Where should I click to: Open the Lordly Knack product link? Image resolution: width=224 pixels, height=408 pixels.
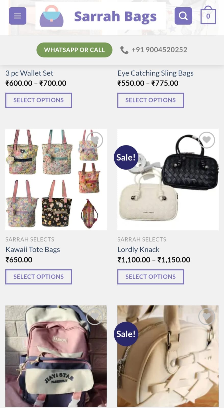[x=138, y=249]
